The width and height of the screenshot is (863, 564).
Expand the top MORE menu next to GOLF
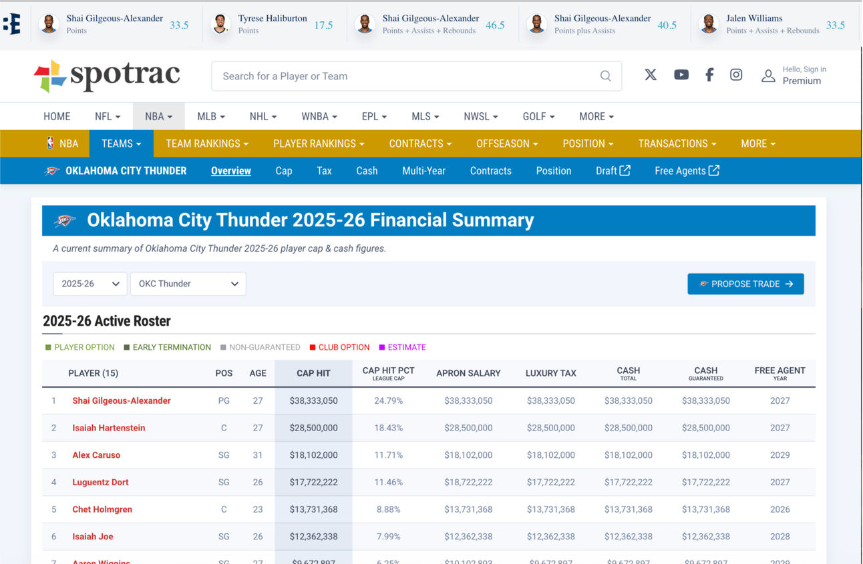pyautogui.click(x=596, y=116)
